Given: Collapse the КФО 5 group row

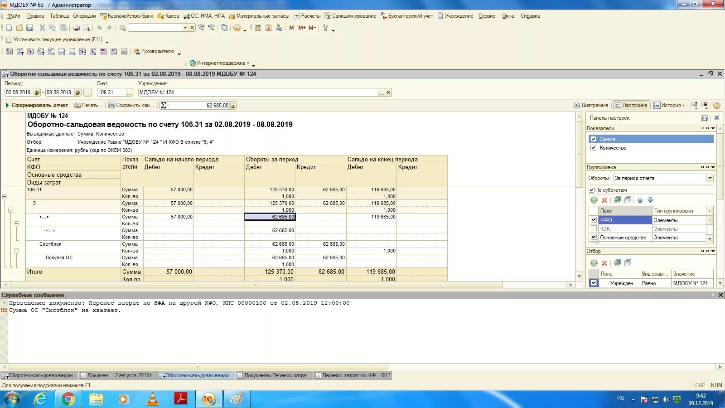Looking at the screenshot, I should point(10,210).
